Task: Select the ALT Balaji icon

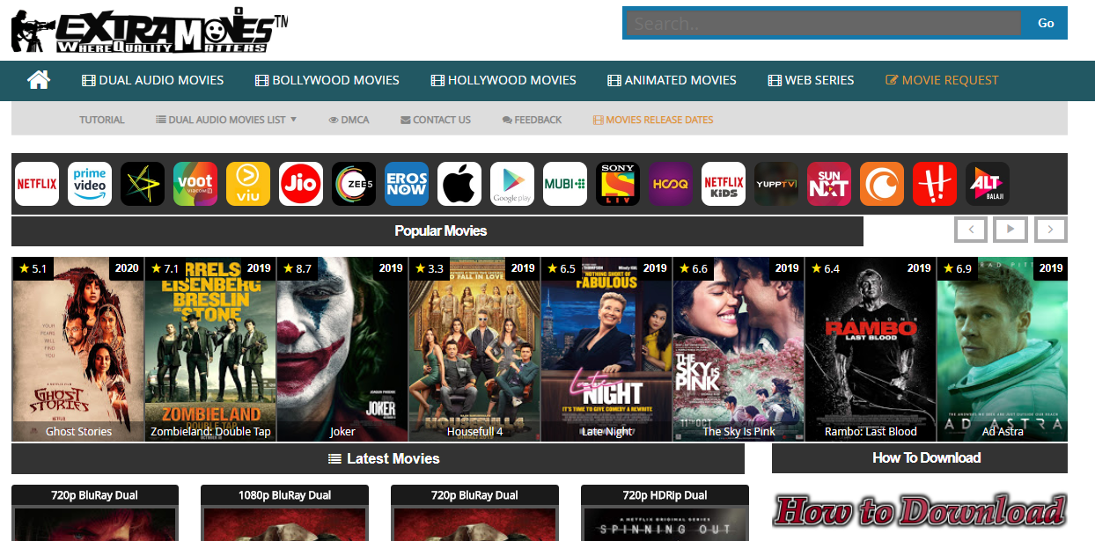Action: click(x=987, y=184)
